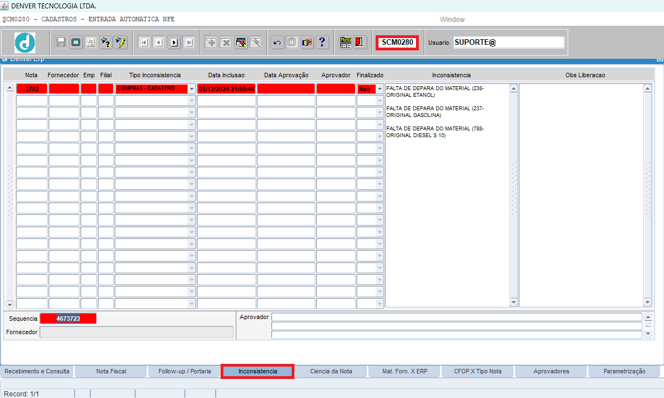
Task: Insert a new record with plus icon
Action: pyautogui.click(x=211, y=43)
